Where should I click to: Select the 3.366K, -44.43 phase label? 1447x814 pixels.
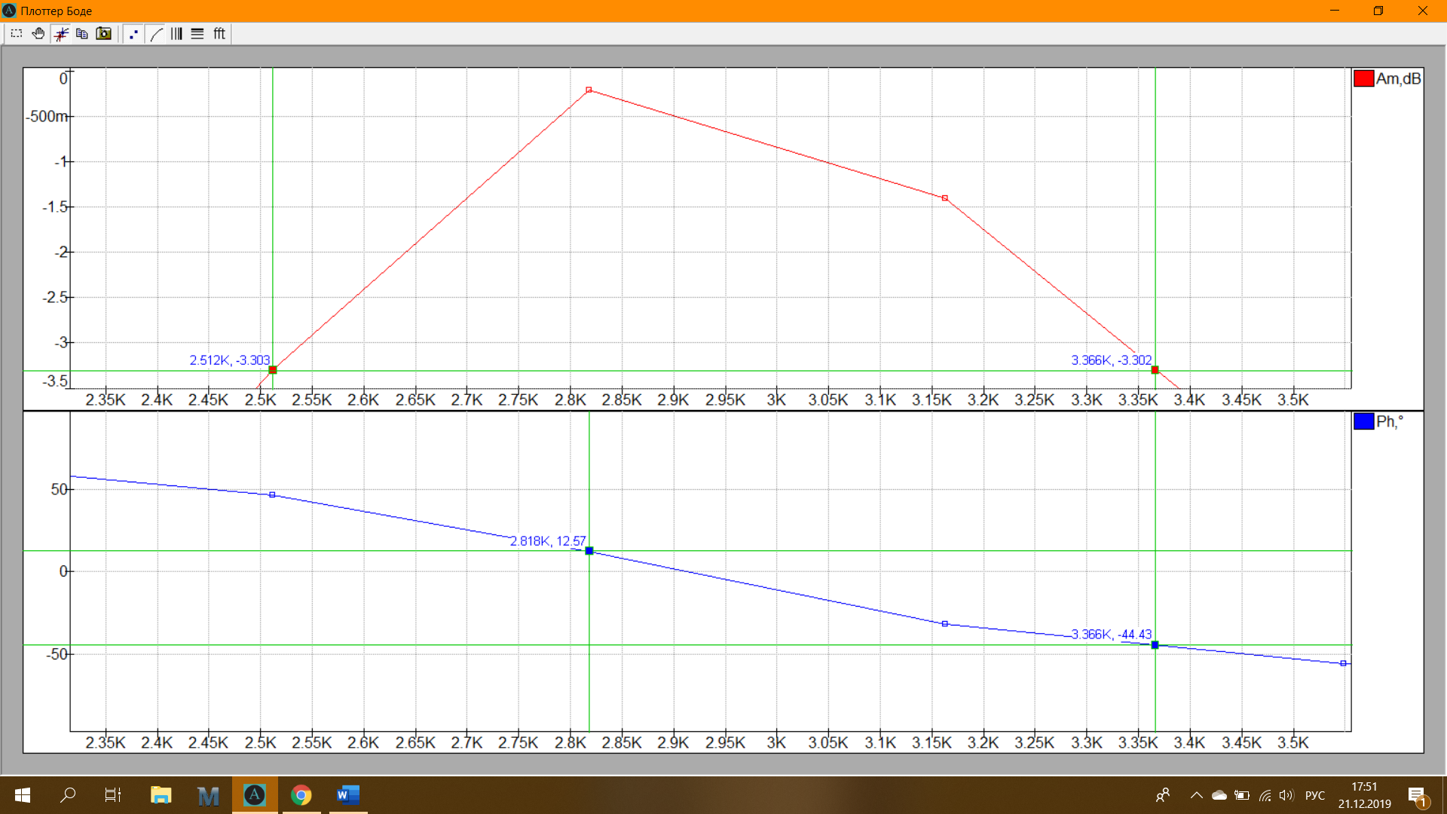(x=1112, y=635)
